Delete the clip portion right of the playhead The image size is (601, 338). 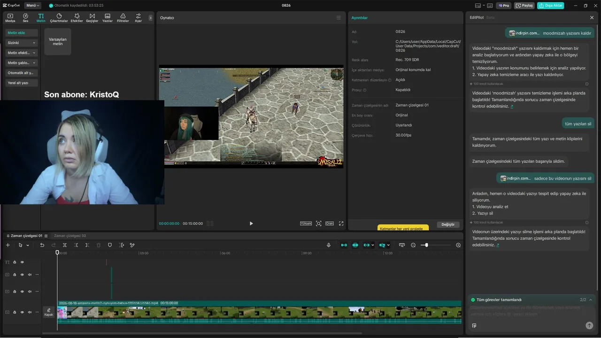click(87, 245)
